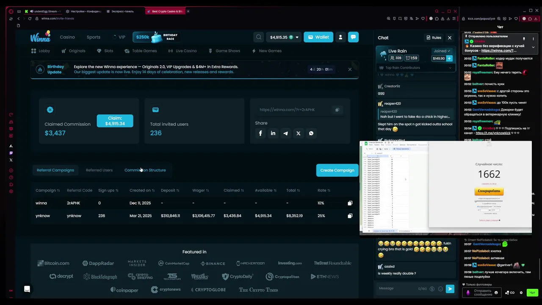Switch to Referred Users tab

(x=99, y=170)
